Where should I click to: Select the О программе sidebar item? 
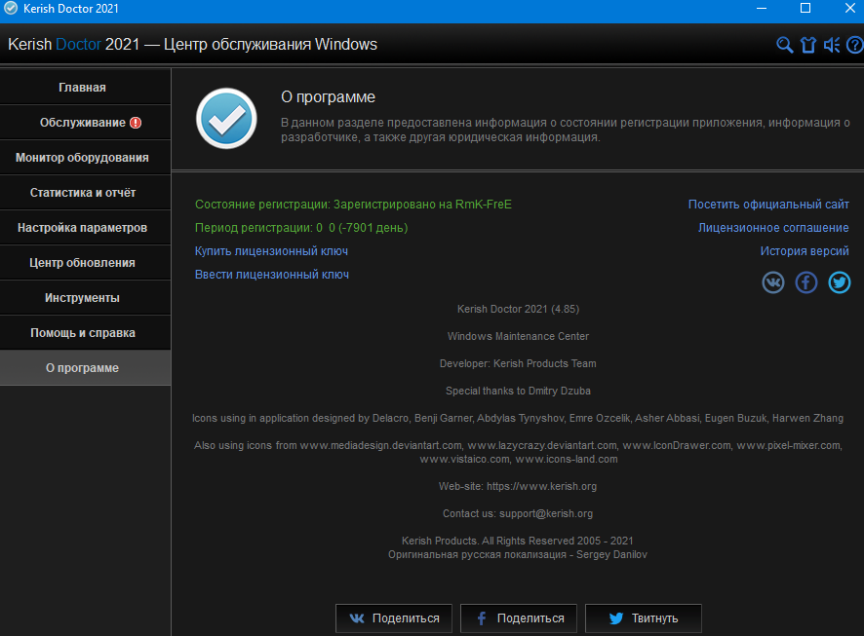(x=86, y=368)
